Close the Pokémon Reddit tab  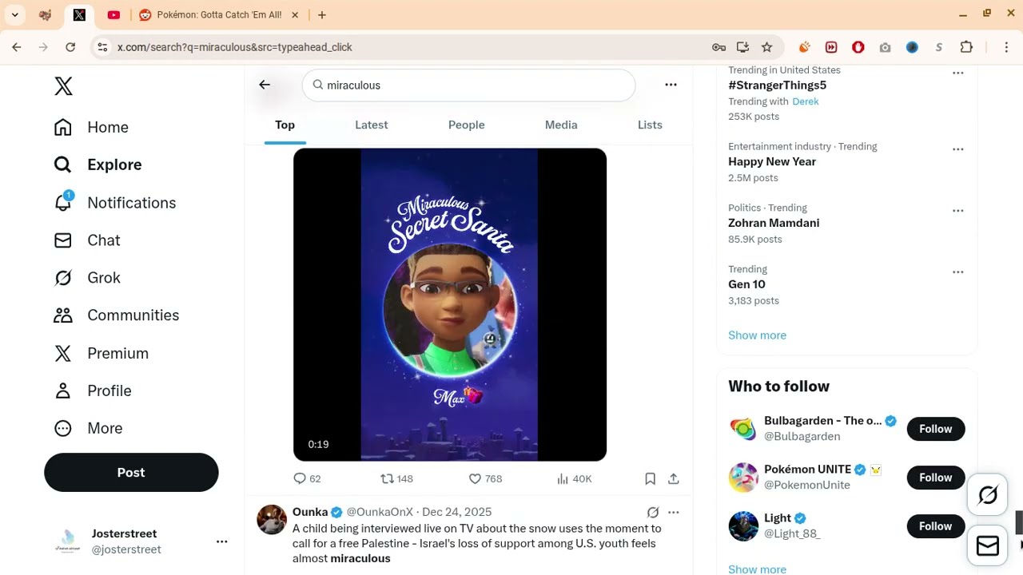coord(295,15)
